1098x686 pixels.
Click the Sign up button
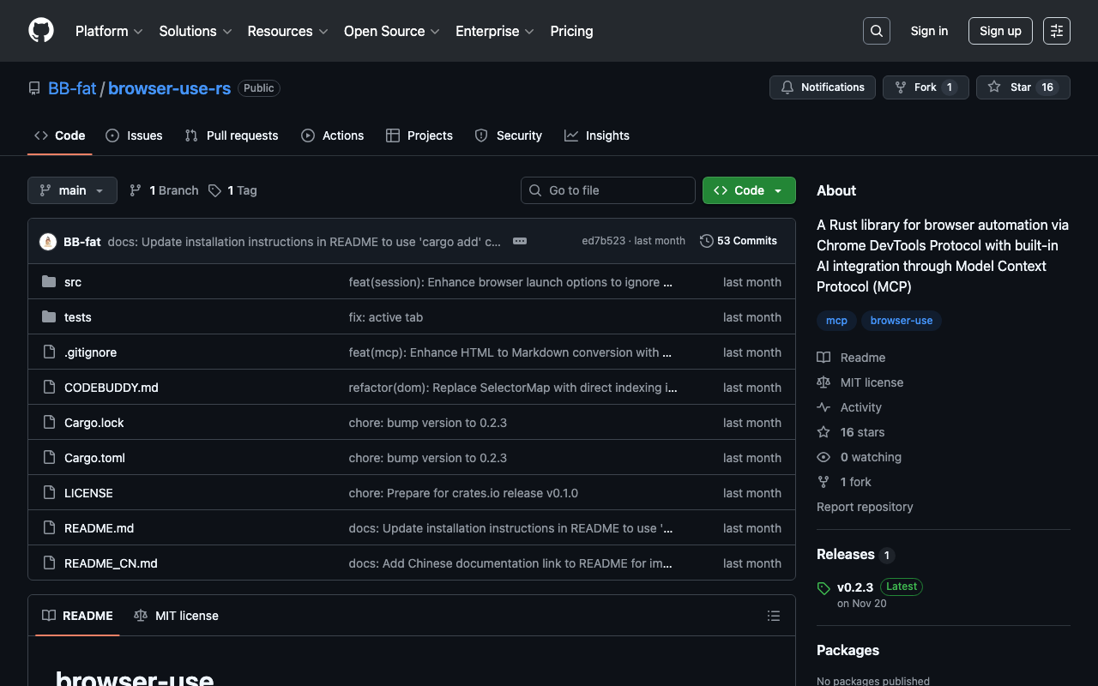(999, 31)
